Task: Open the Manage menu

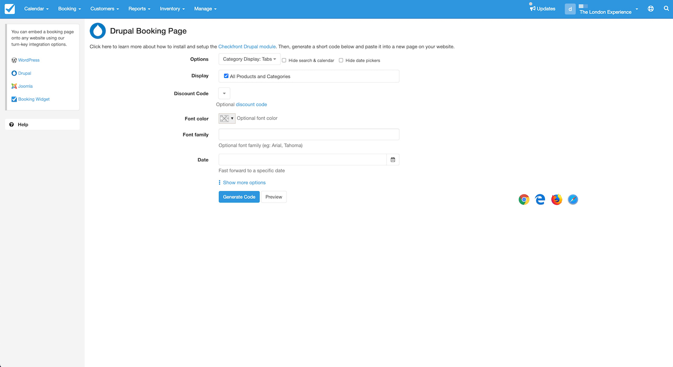Action: point(205,8)
